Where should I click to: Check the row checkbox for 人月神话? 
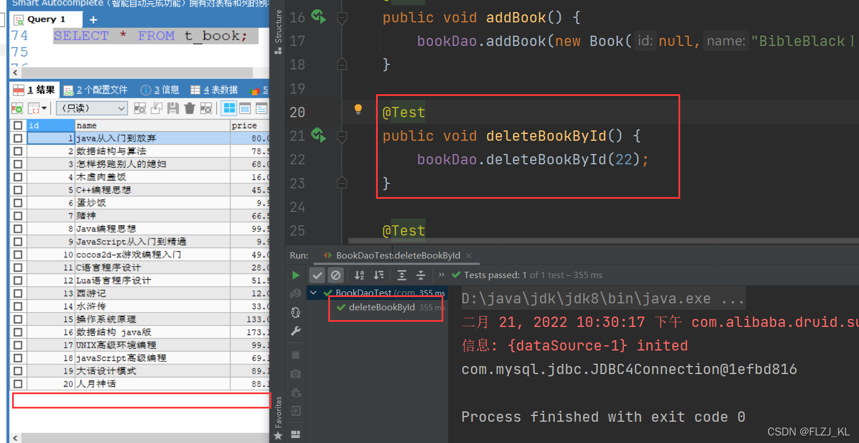click(18, 384)
